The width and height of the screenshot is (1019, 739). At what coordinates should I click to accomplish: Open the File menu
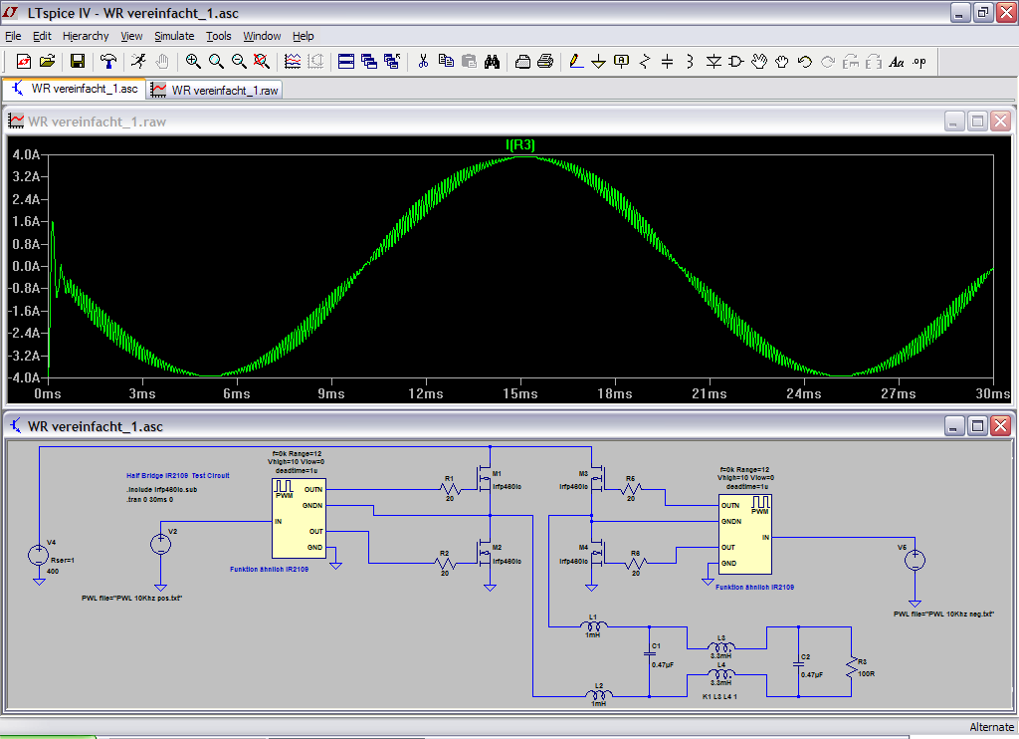coord(13,36)
